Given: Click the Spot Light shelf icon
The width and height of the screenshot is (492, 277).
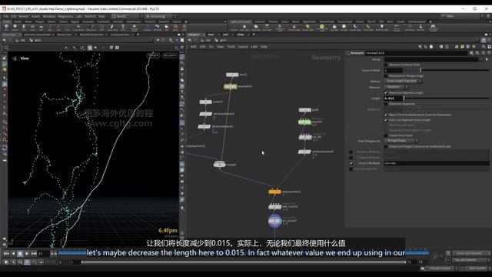Looking at the screenshot, I should click(x=256, y=28).
